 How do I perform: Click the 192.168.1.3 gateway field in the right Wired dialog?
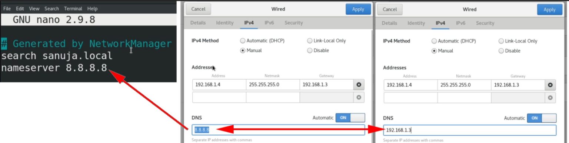pos(518,85)
